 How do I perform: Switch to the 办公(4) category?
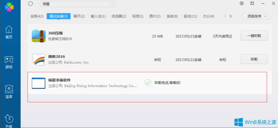click(209, 16)
